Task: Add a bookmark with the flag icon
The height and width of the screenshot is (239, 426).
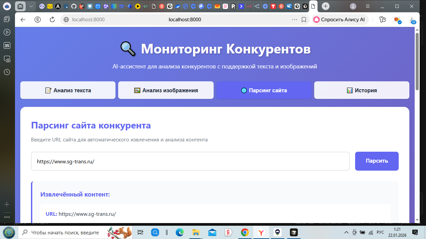Action: (303, 20)
